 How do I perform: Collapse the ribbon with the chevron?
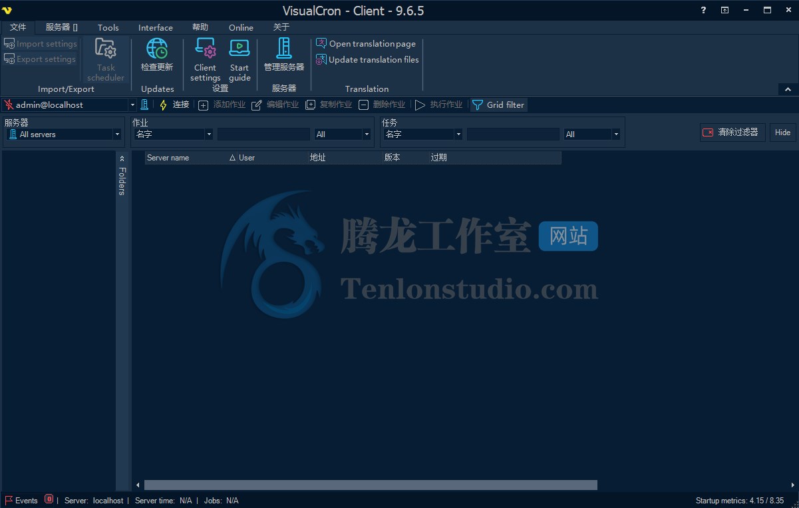click(788, 89)
